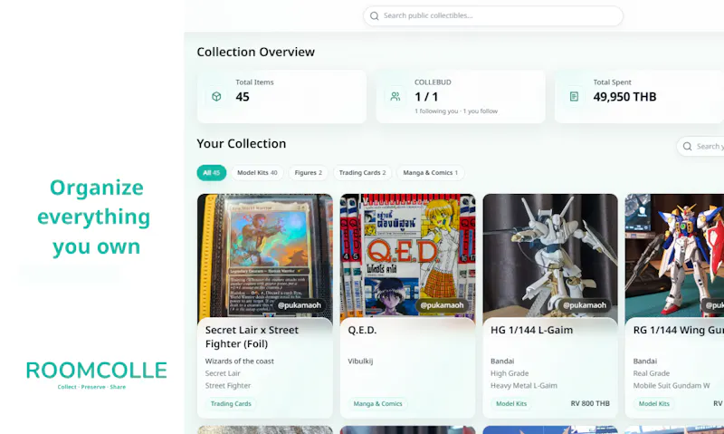The width and height of the screenshot is (724, 434).
Task: Open the Secret Lair card photo
Action: pos(265,256)
